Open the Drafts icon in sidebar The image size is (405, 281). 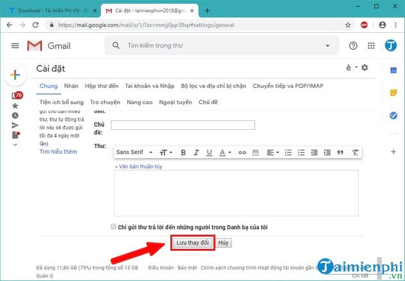(15, 135)
